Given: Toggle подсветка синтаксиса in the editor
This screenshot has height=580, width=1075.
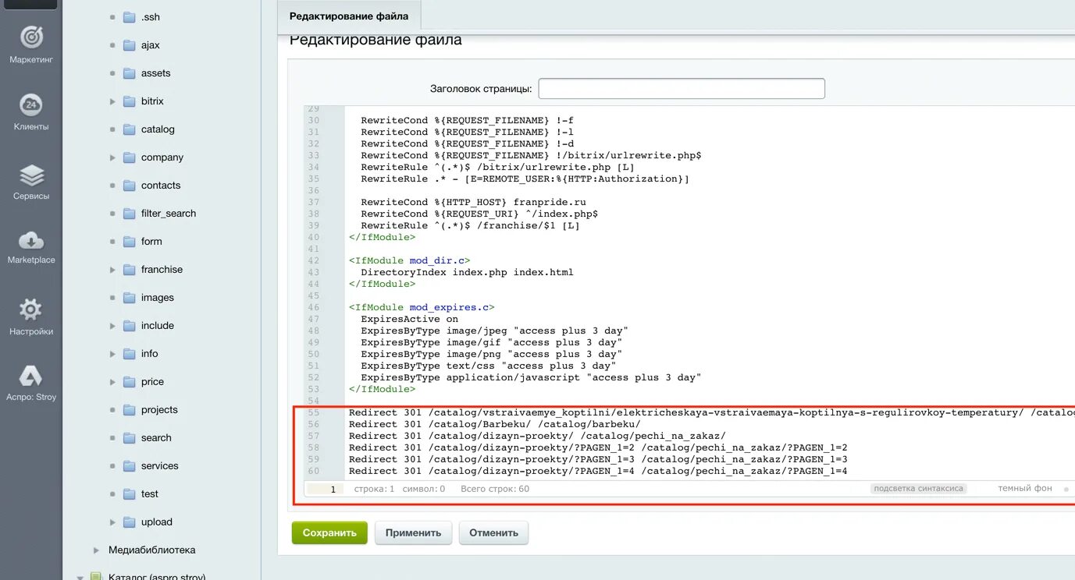Looking at the screenshot, I should (x=919, y=489).
